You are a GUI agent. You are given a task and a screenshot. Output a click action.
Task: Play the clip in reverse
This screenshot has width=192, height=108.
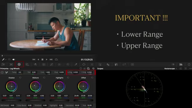[x=38, y=59]
